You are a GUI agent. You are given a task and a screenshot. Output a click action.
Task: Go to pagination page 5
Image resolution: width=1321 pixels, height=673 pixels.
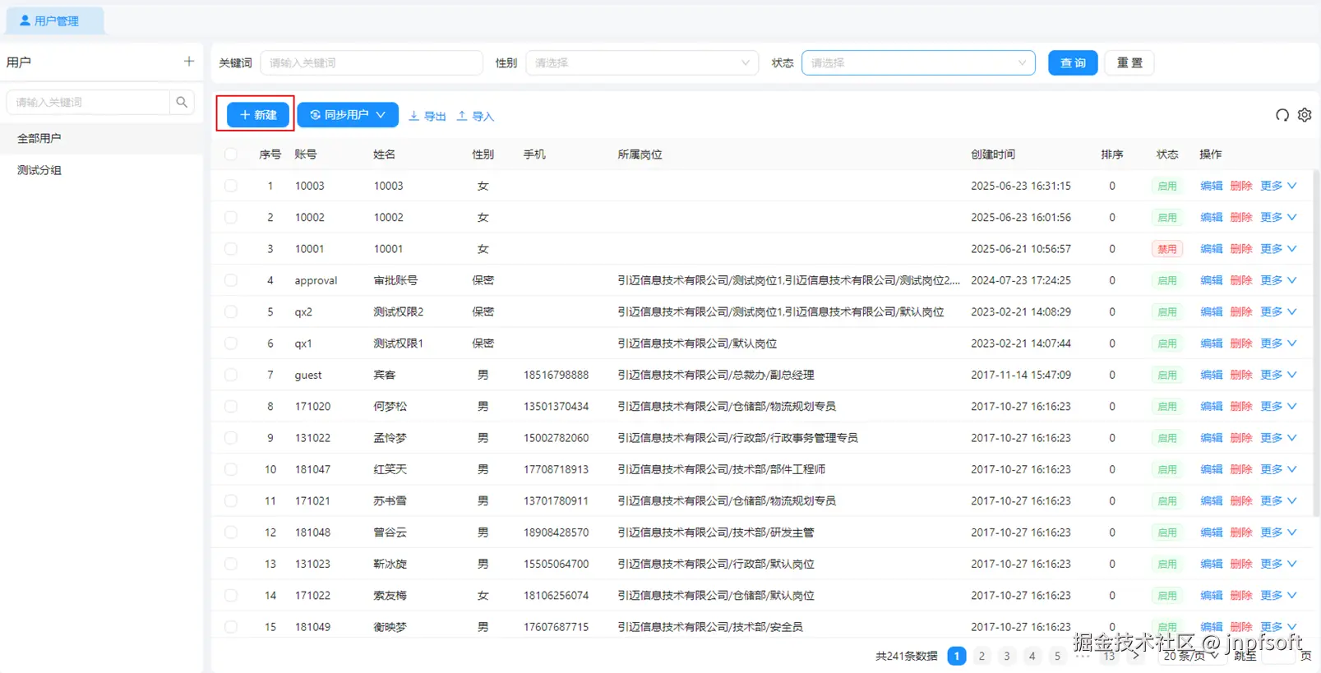(x=1057, y=656)
